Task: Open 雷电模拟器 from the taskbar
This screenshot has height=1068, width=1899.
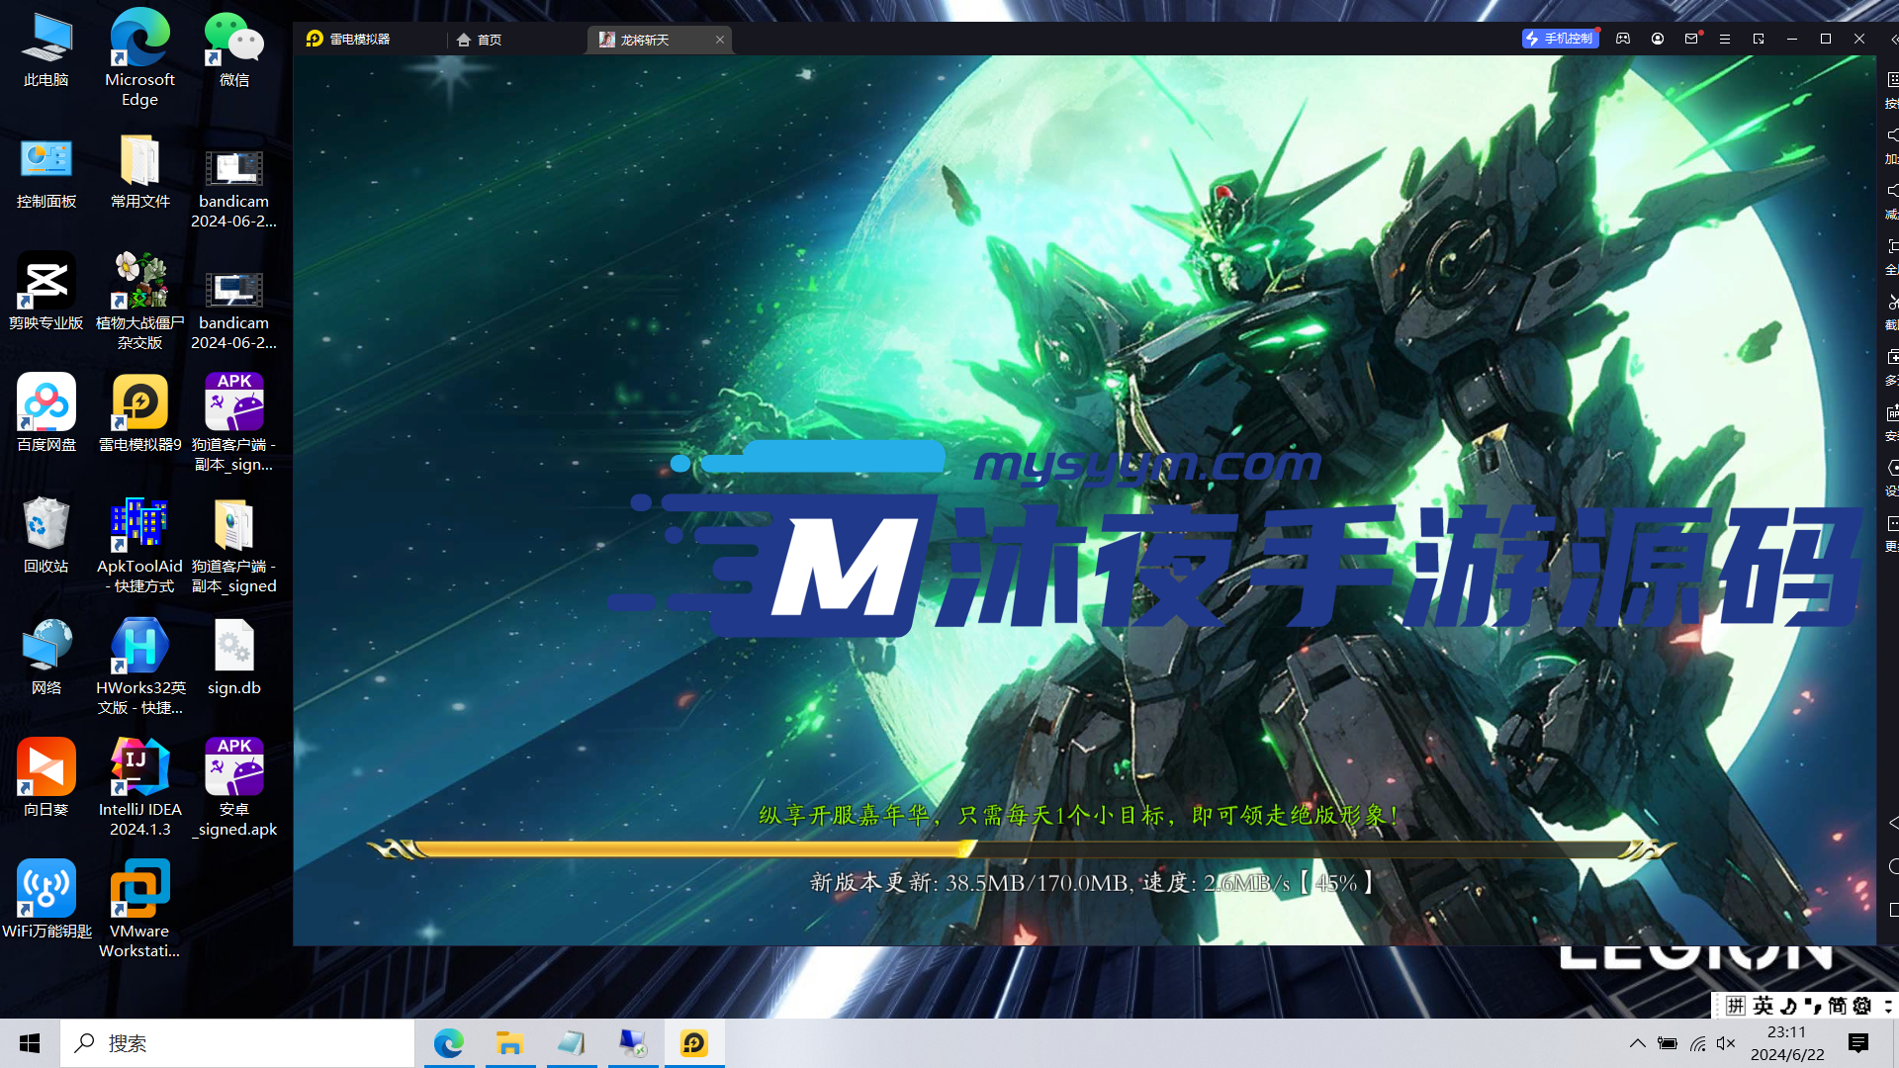Action: coord(694,1043)
